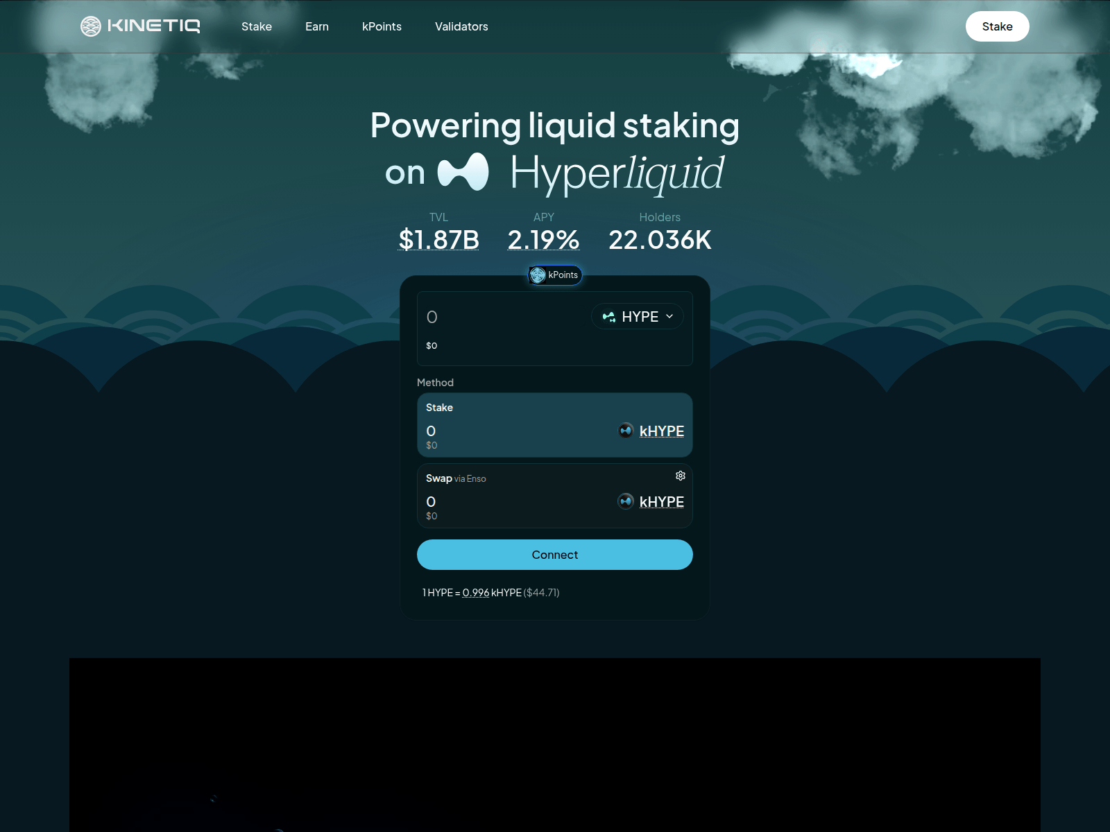
Task: Open the Validators navigation item
Action: pyautogui.click(x=461, y=26)
